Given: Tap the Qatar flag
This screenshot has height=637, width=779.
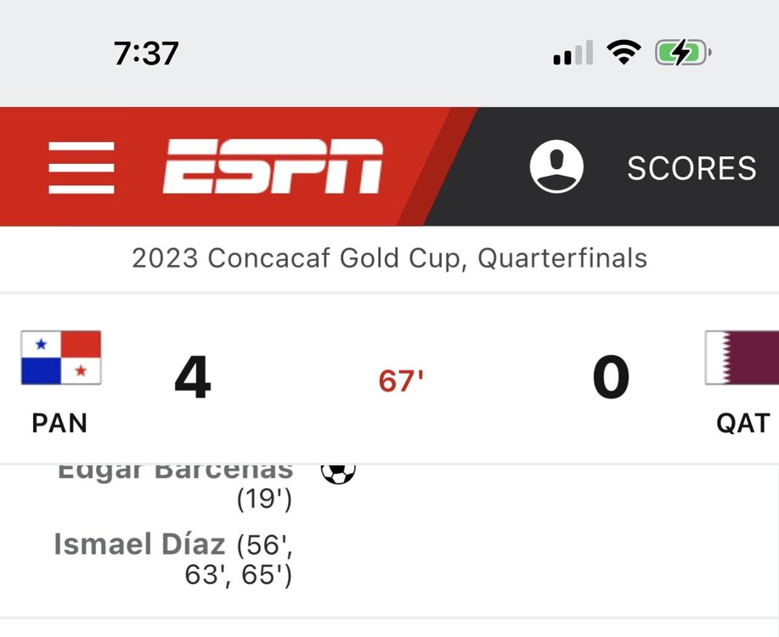Looking at the screenshot, I should 742,358.
